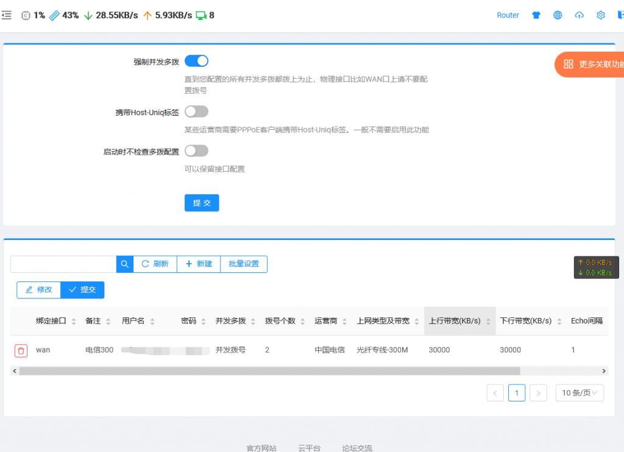Click scrollbar left arrow of table
Viewport: 624px width, 452px height.
[x=15, y=371]
